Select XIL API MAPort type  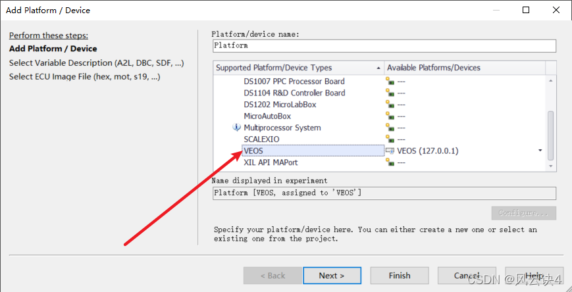[x=271, y=162]
